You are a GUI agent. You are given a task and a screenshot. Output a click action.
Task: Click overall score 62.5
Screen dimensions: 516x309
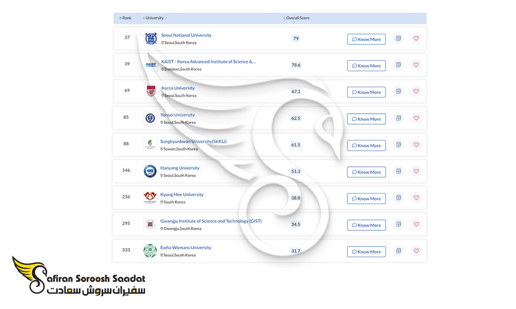coord(296,118)
